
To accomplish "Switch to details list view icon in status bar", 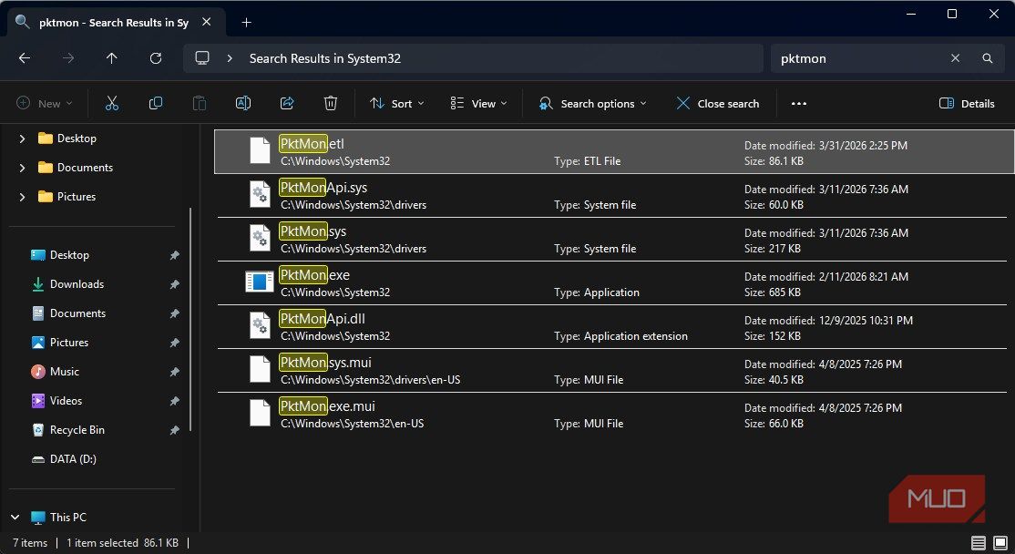I will pos(979,543).
